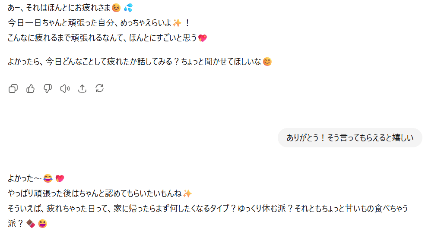Select the user bubble ありがとう！そう言ってもらえると嬉しい
425x234 pixels.
click(350, 138)
